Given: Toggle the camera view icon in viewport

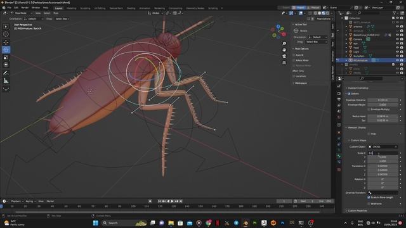Looking at the screenshot, I should (x=284, y=56).
